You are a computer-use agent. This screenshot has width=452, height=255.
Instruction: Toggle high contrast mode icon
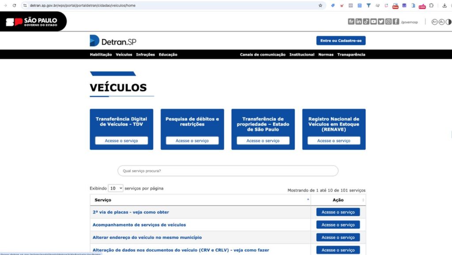click(448, 22)
